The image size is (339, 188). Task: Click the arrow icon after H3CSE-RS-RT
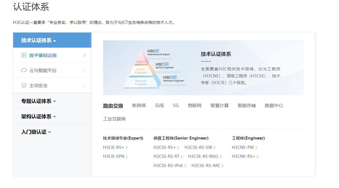tap(182, 157)
